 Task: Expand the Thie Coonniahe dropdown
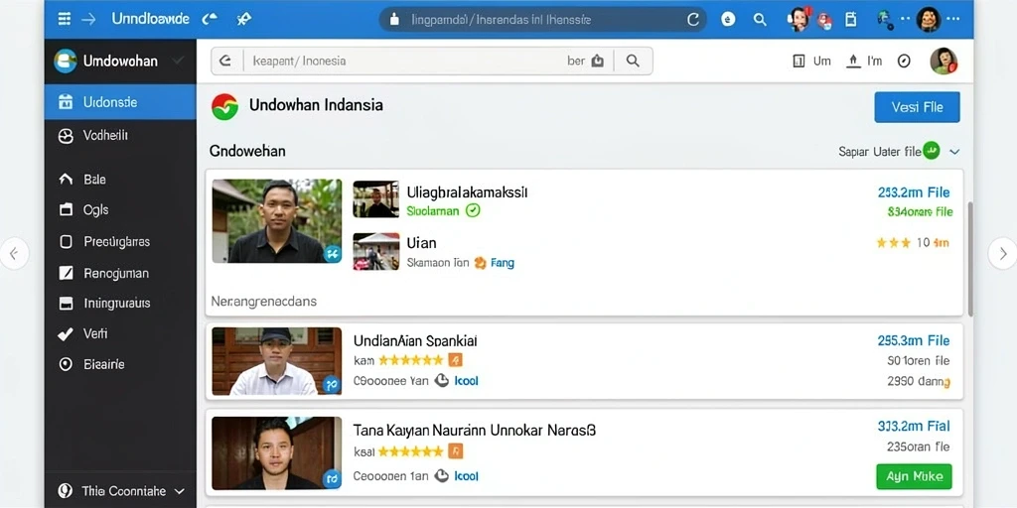(x=180, y=491)
